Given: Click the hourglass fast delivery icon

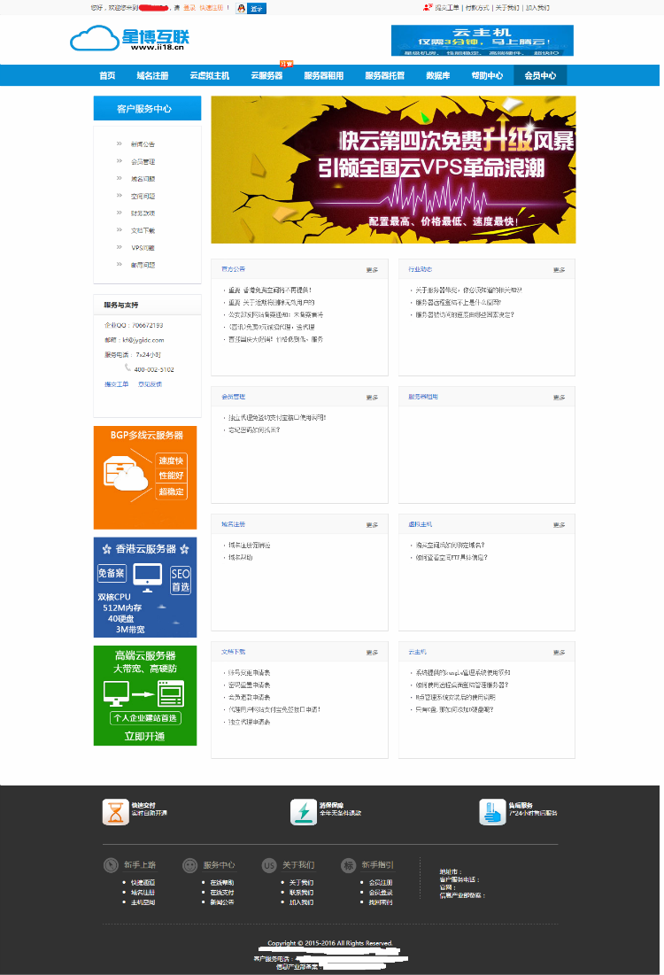Looking at the screenshot, I should click(x=116, y=812).
